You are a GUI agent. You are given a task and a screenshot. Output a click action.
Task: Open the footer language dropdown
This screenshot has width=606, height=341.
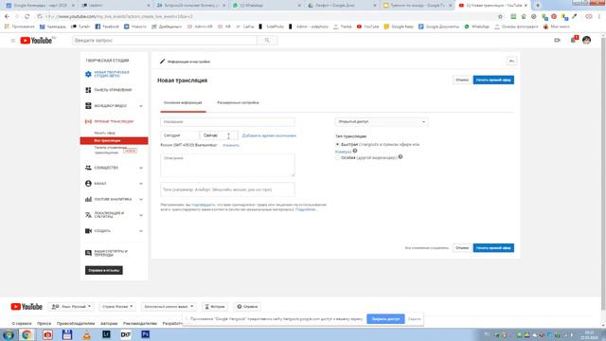click(71, 307)
